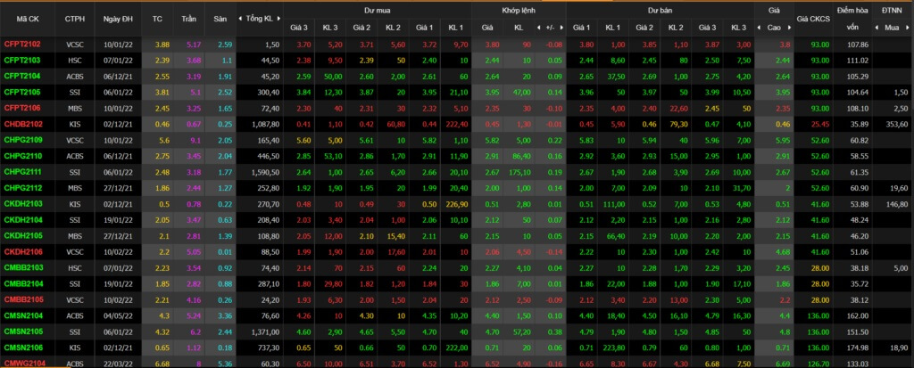Screen dimensions: 914x368
Task: Click the Trần column header
Action: point(189,19)
